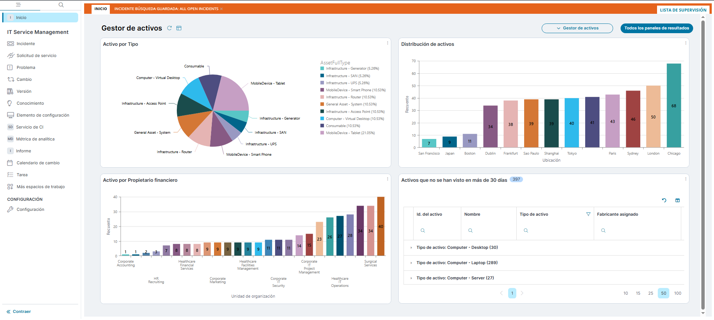This screenshot has height=320, width=714.
Task: Open the sidebar search icon
Action: coord(61,5)
